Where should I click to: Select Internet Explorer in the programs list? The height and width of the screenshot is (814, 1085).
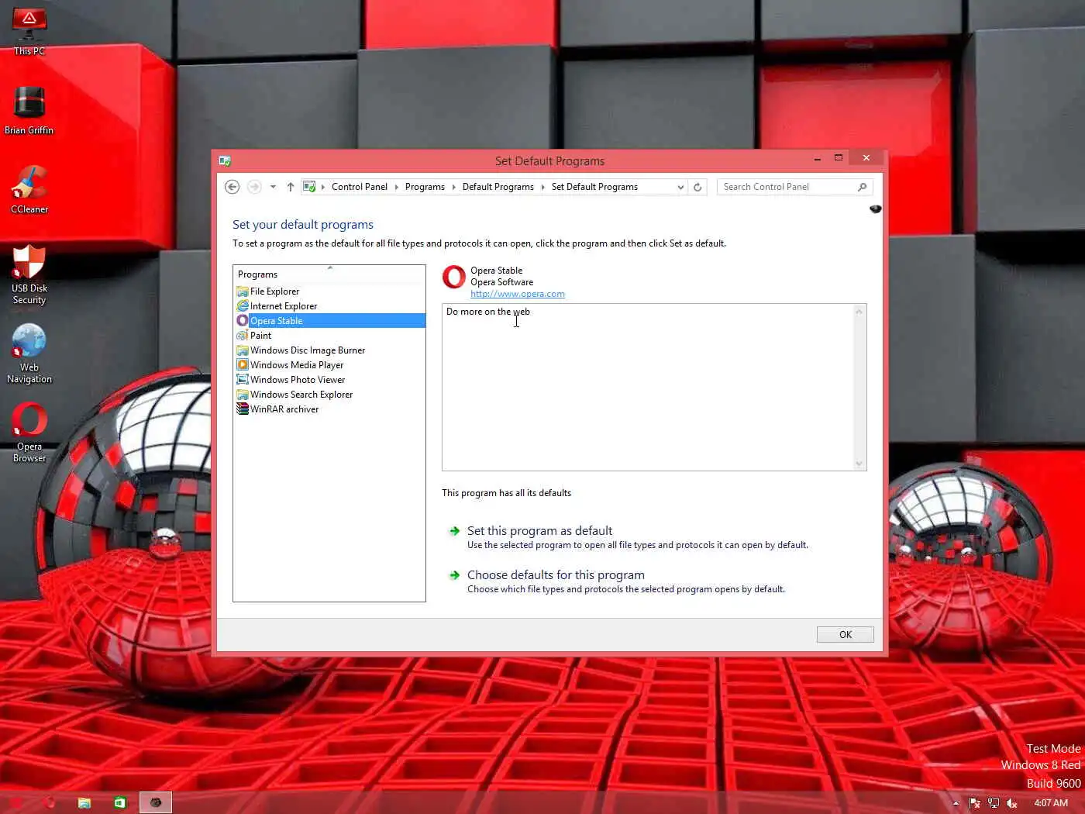pyautogui.click(x=329, y=306)
